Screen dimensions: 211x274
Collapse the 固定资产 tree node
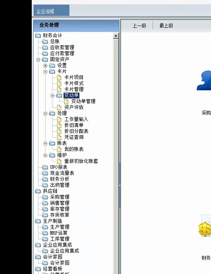(x=38, y=60)
